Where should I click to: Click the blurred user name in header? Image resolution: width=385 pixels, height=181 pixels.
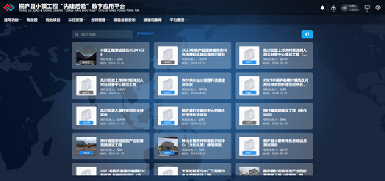tap(350, 8)
